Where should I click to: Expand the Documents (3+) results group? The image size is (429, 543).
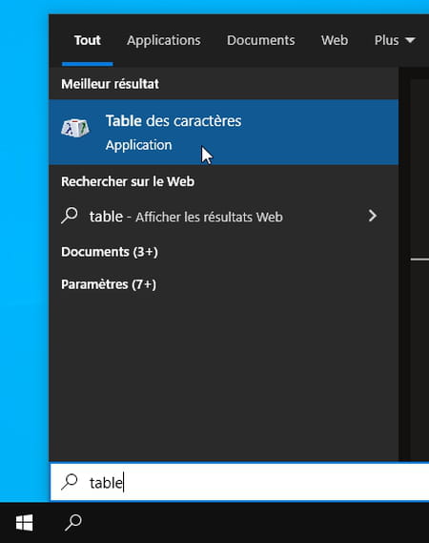click(110, 252)
